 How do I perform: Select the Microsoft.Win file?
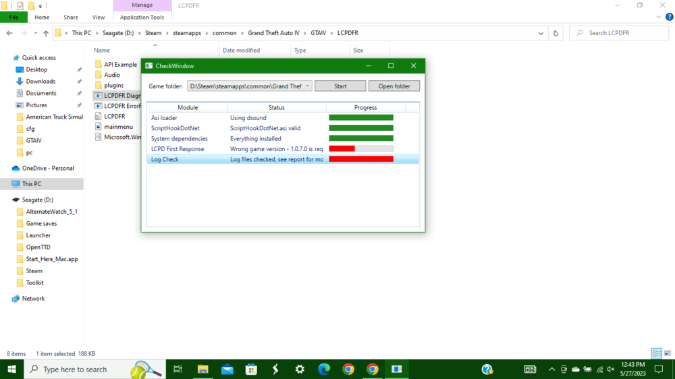click(x=117, y=137)
